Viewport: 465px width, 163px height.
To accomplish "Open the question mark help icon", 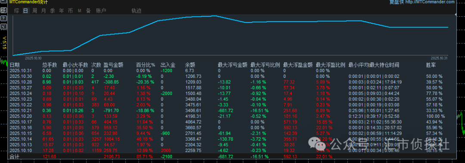I will tap(3, 18).
